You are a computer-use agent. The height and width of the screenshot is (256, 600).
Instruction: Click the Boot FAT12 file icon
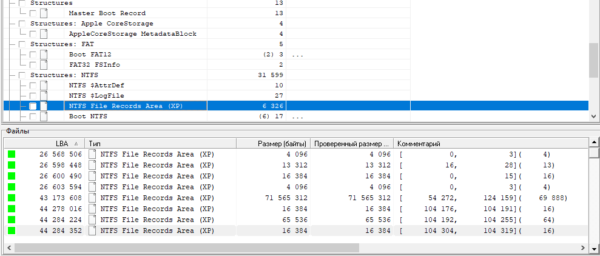pyautogui.click(x=44, y=55)
